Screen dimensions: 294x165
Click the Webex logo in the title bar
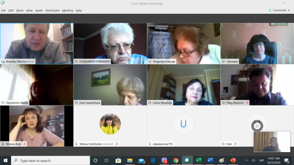tap(2, 2)
